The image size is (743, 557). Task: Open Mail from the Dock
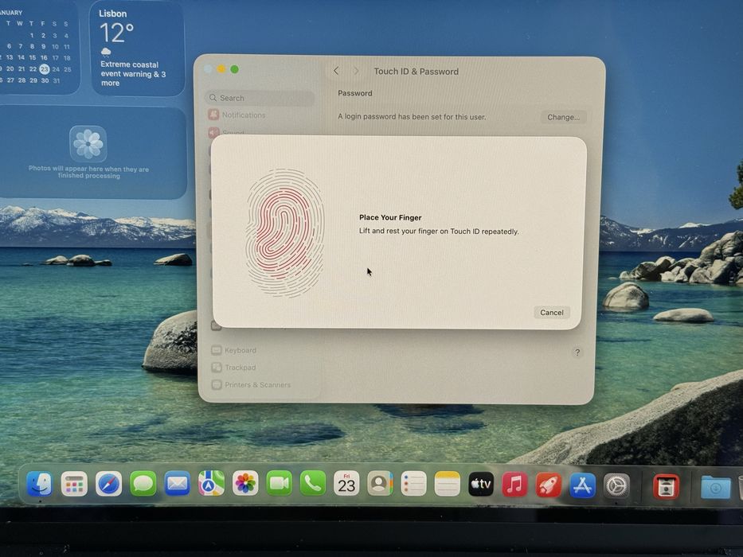[178, 484]
